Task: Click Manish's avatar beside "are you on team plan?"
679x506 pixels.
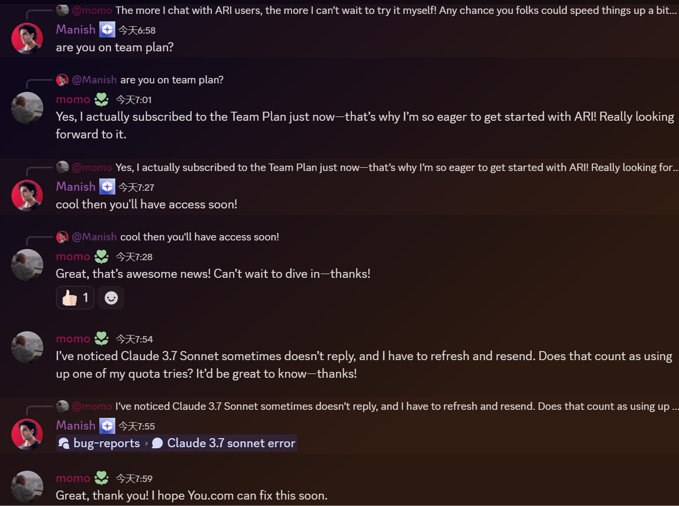Action: pyautogui.click(x=27, y=38)
